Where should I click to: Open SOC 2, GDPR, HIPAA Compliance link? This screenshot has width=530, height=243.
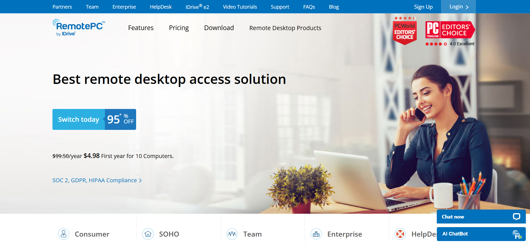click(x=95, y=180)
